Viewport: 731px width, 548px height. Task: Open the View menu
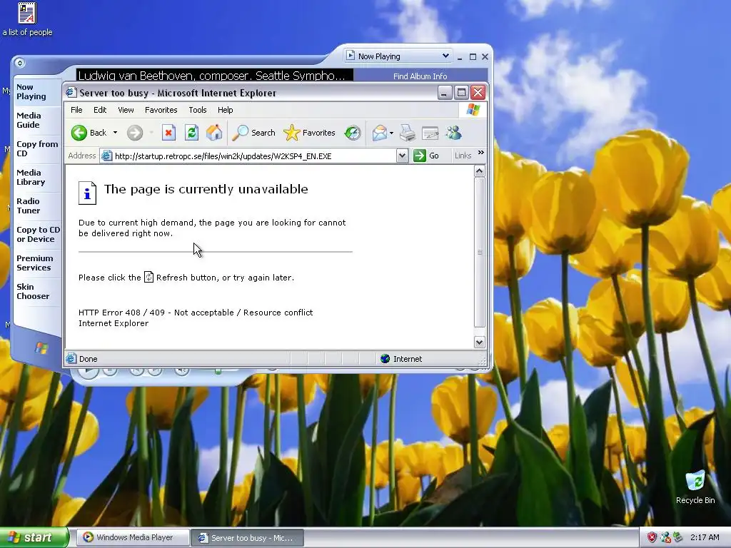[x=126, y=110]
